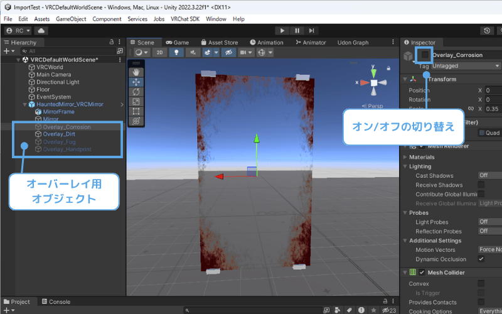The width and height of the screenshot is (502, 314).
Task: Open scene camera settings dropdown
Action: pos(246,53)
